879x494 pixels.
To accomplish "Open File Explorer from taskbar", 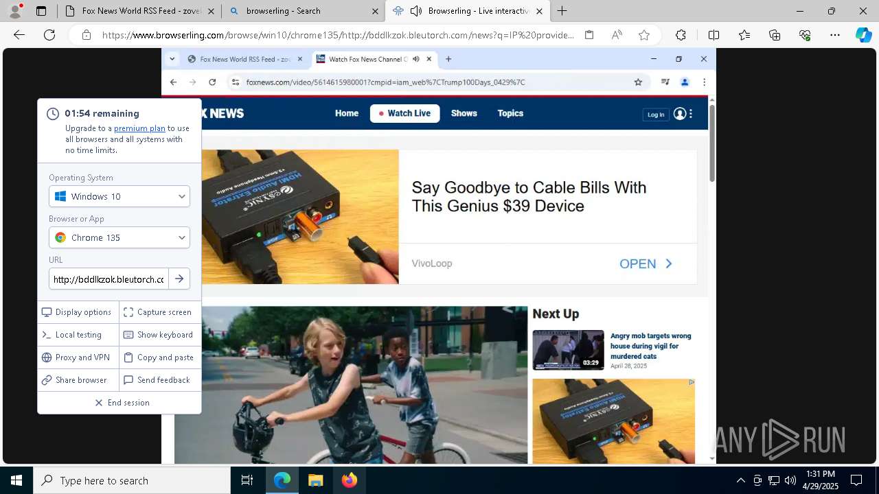I will 315,480.
